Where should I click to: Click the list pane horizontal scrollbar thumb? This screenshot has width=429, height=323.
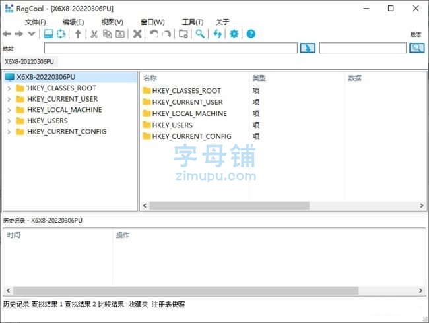click(229, 206)
